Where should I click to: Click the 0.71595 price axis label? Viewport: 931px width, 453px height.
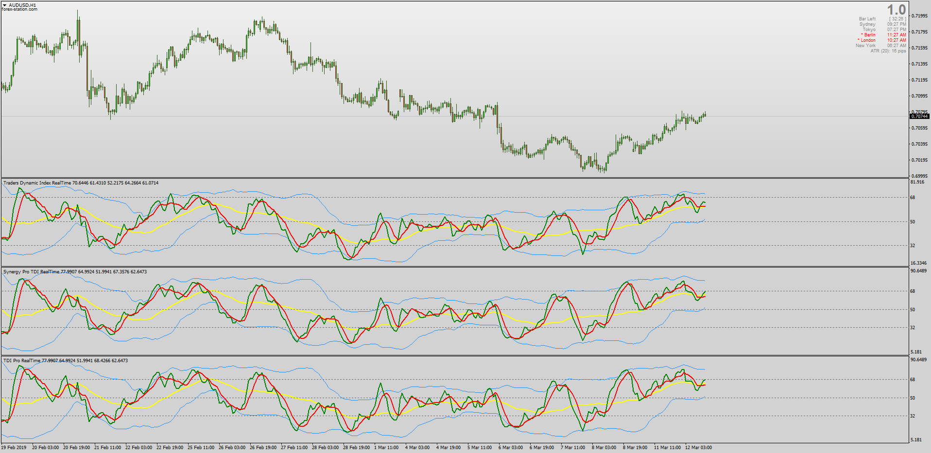[x=919, y=48]
